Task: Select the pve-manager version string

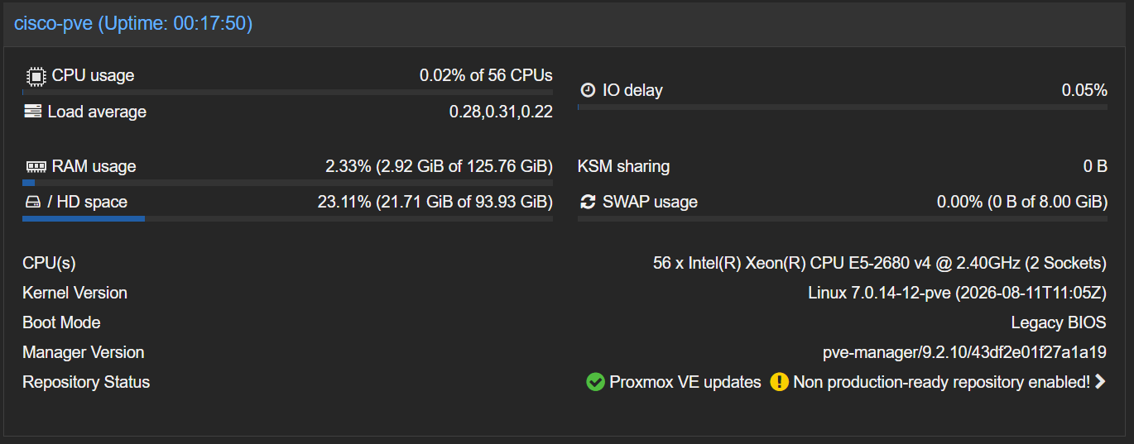Action: click(x=964, y=352)
